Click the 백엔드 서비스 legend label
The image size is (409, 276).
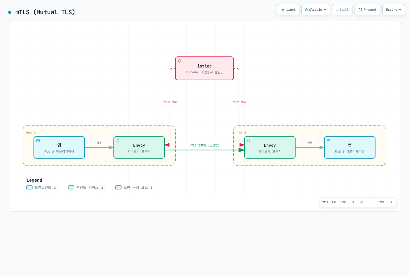(x=87, y=187)
